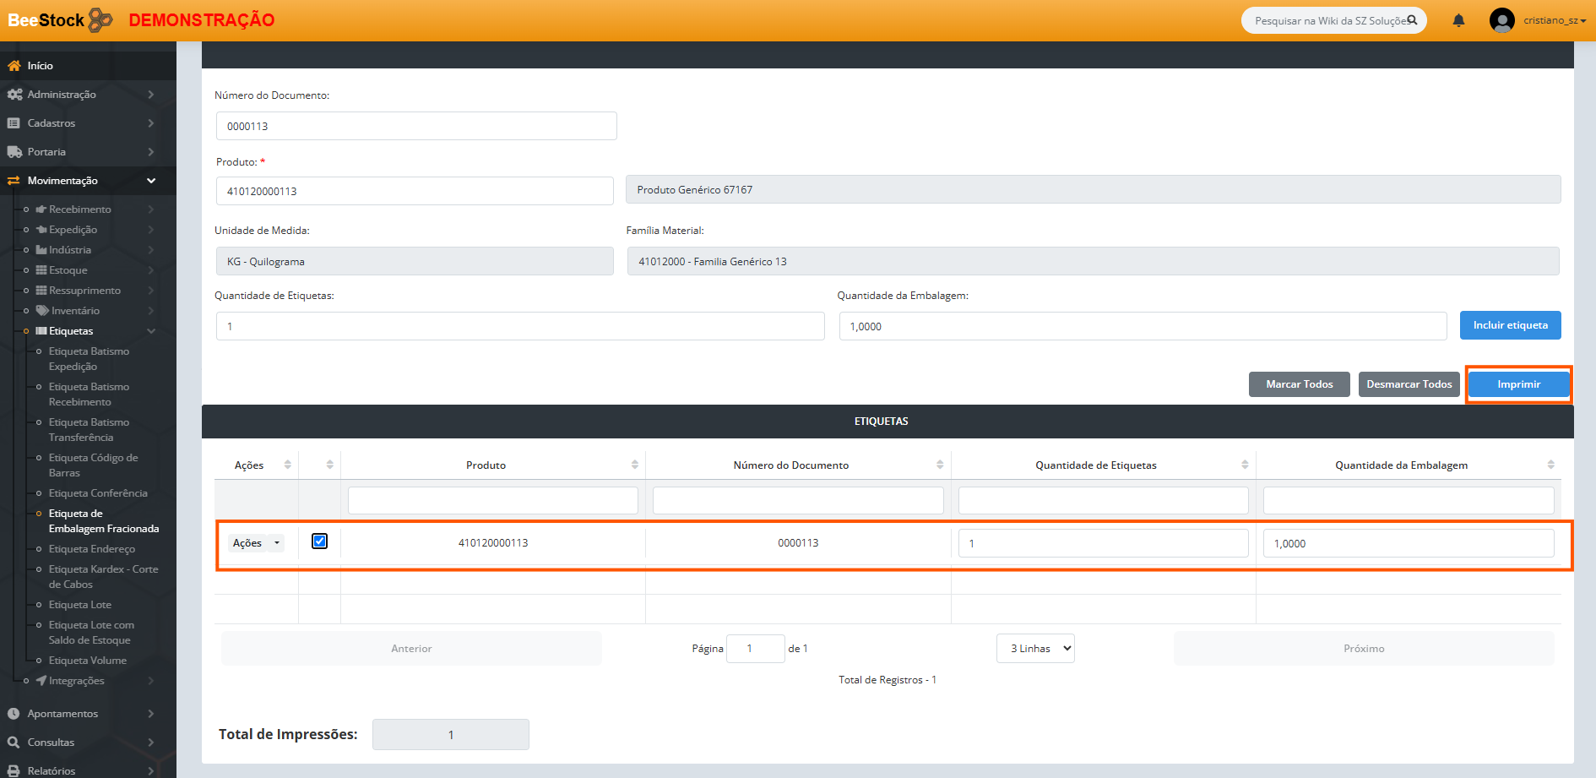Open Etiqueta Endereço menu item
The height and width of the screenshot is (778, 1596).
coord(91,549)
